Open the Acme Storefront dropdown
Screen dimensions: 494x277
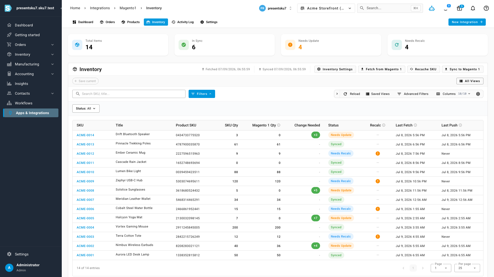click(326, 8)
